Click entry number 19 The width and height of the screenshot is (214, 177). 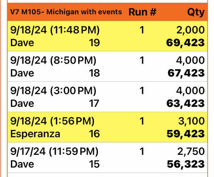coord(94,43)
